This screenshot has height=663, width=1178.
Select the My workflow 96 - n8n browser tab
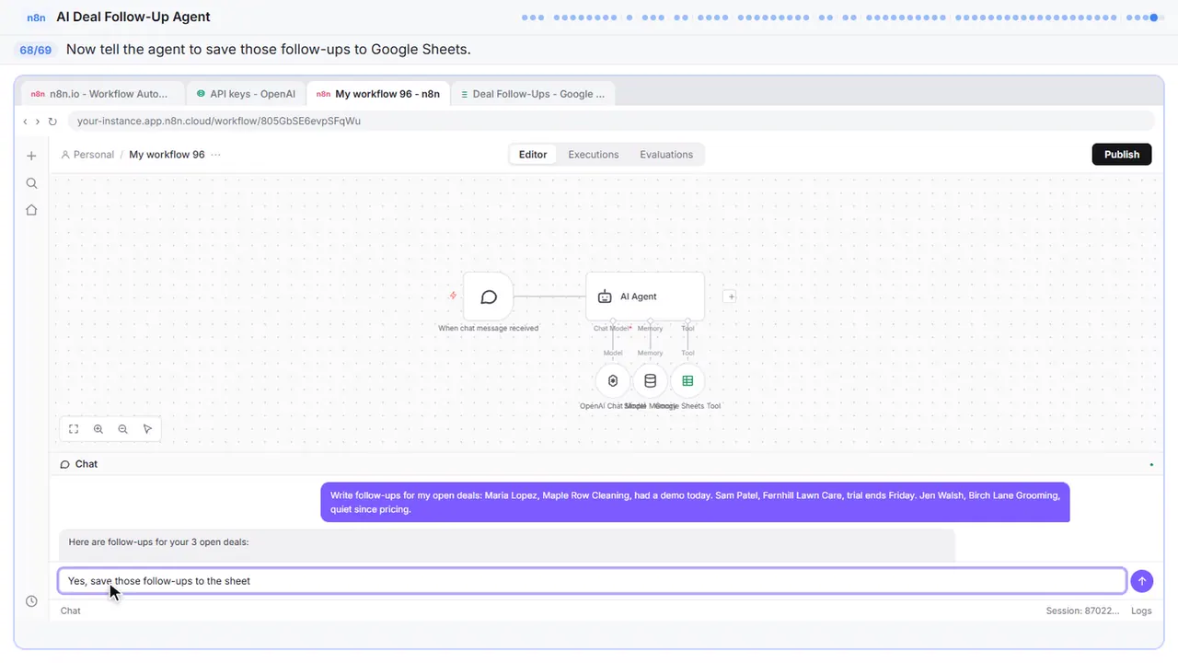click(378, 94)
